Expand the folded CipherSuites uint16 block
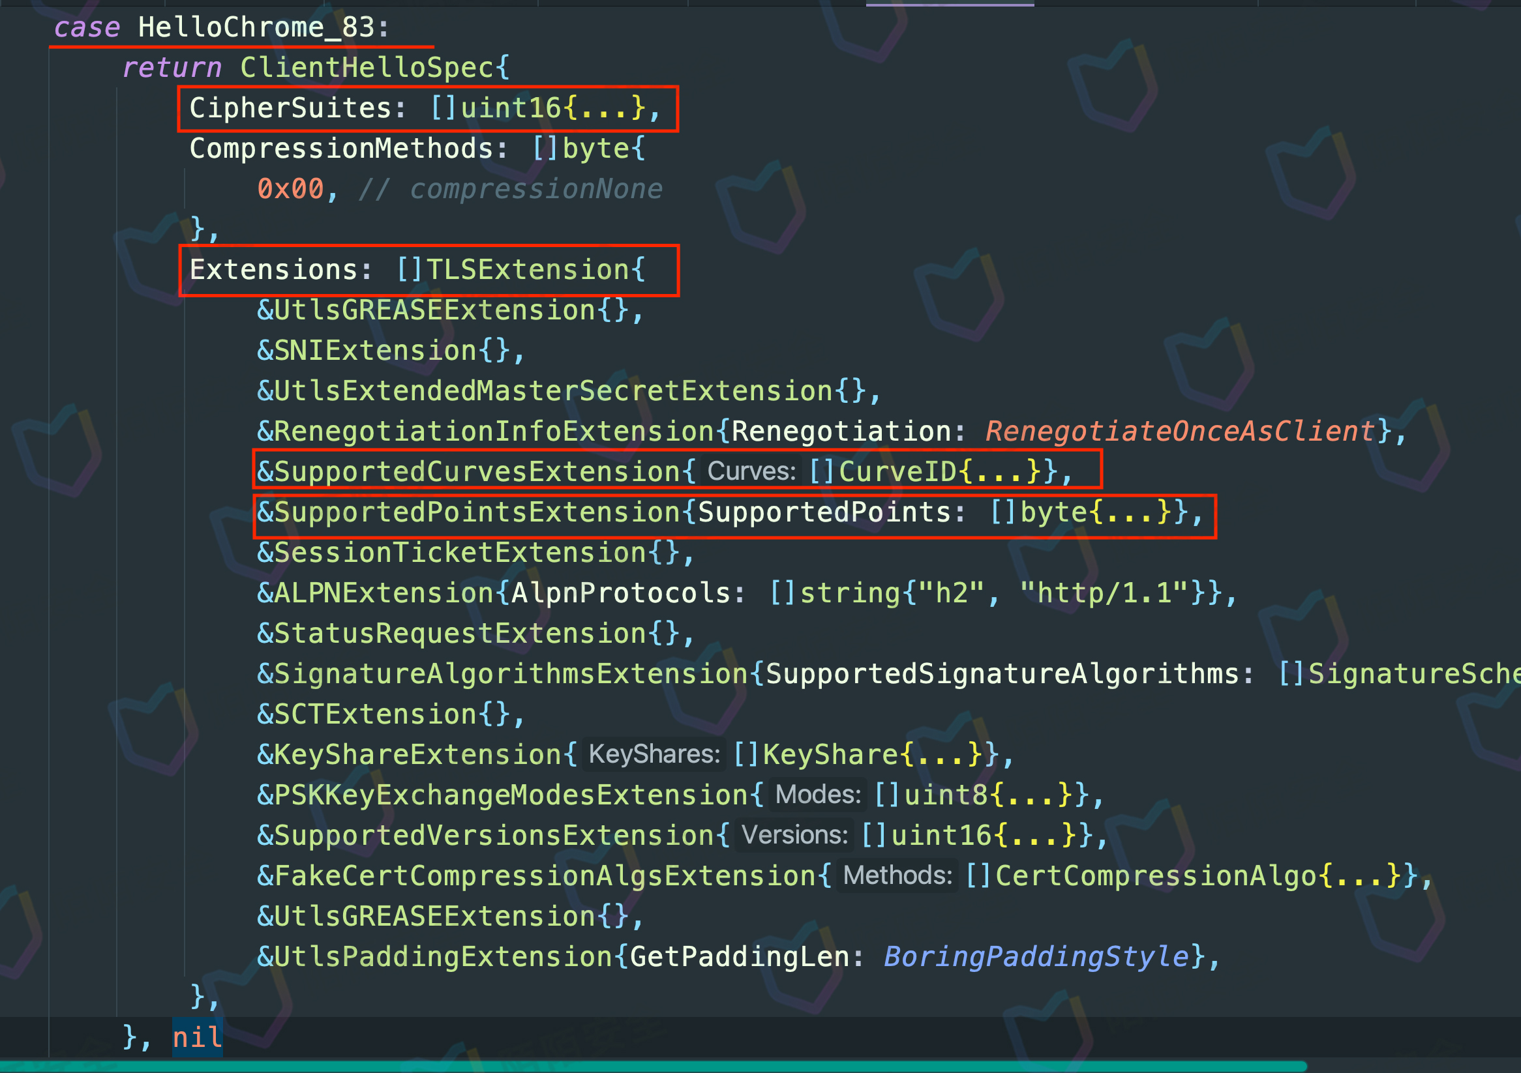This screenshot has width=1521, height=1073. (605, 109)
